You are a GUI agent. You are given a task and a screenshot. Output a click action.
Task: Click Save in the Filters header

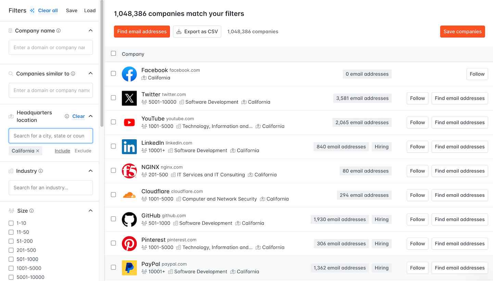(72, 11)
